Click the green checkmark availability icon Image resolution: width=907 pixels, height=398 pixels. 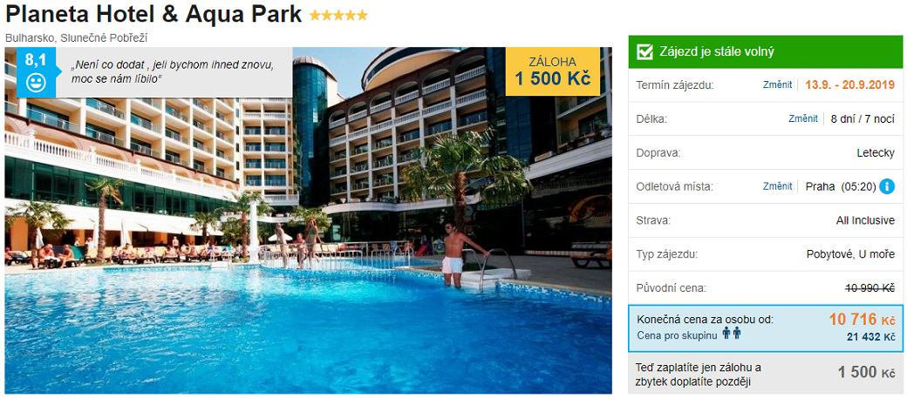[644, 52]
